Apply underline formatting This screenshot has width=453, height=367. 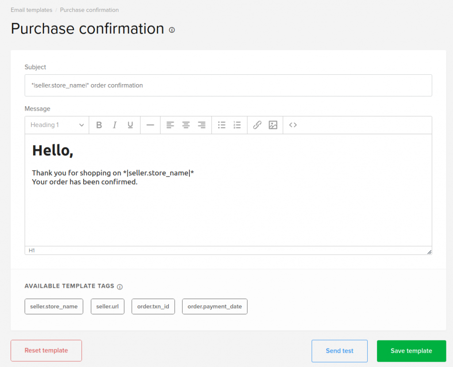coord(130,125)
